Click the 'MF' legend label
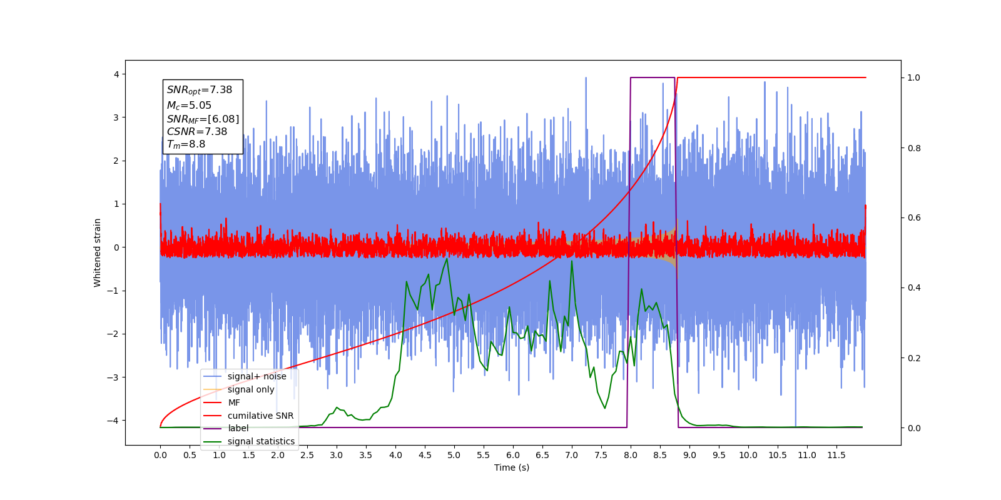Screen dimensions: 1001x500 (234, 402)
